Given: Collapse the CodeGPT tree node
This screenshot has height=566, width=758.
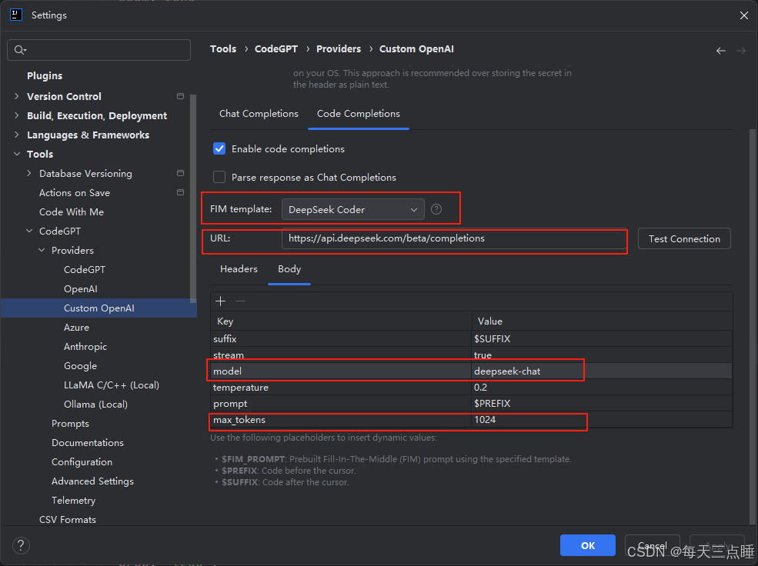Looking at the screenshot, I should click(29, 231).
